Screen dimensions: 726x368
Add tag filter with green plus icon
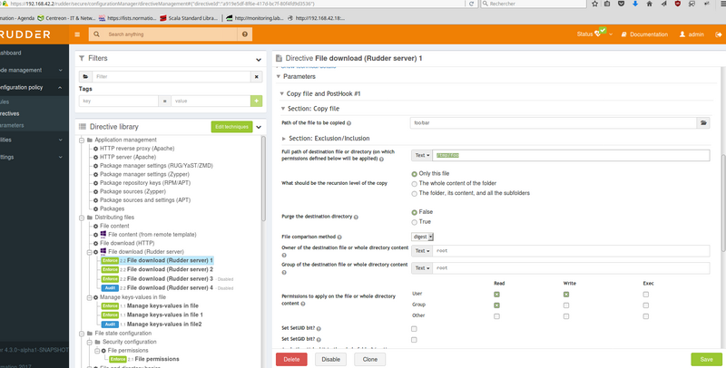click(x=257, y=101)
